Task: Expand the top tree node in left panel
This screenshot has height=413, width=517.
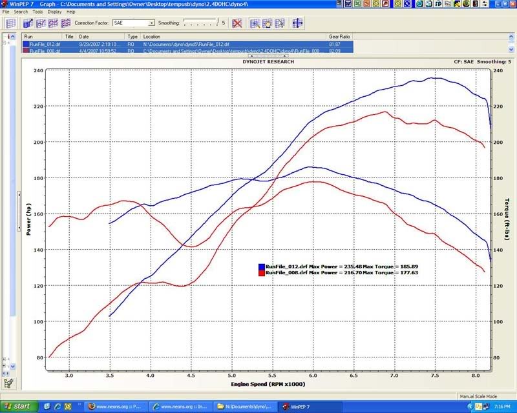Action: point(5,43)
